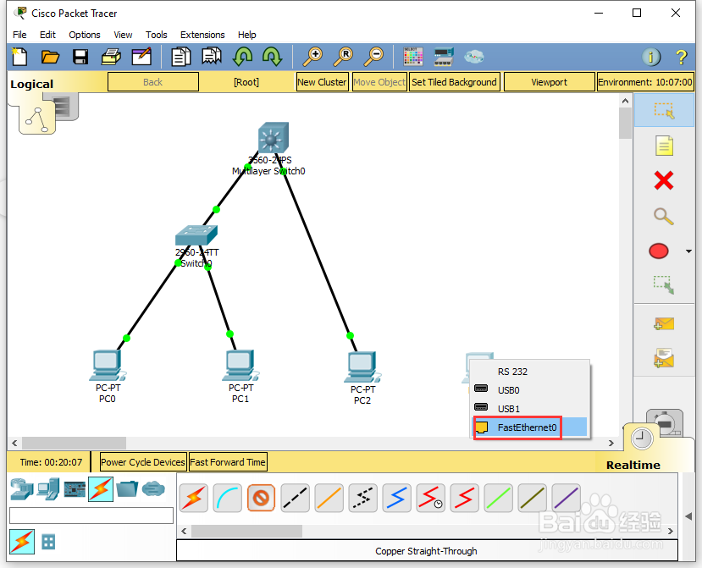This screenshot has height=568, width=702.
Task: Open the Tools menu
Action: (157, 35)
